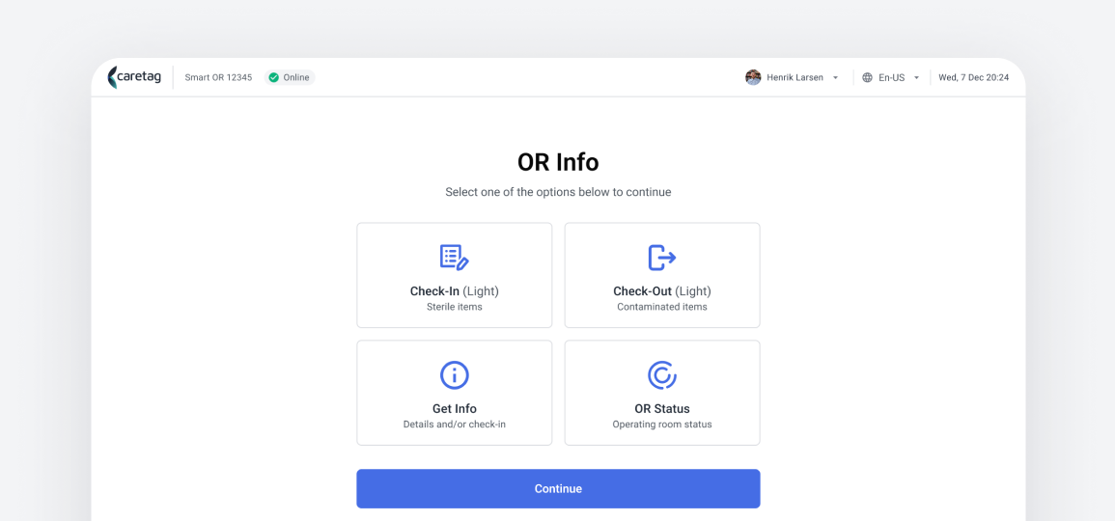Click the date Wed, 7 Dec 20:24
Screen dimensions: 1115x521
click(973, 77)
